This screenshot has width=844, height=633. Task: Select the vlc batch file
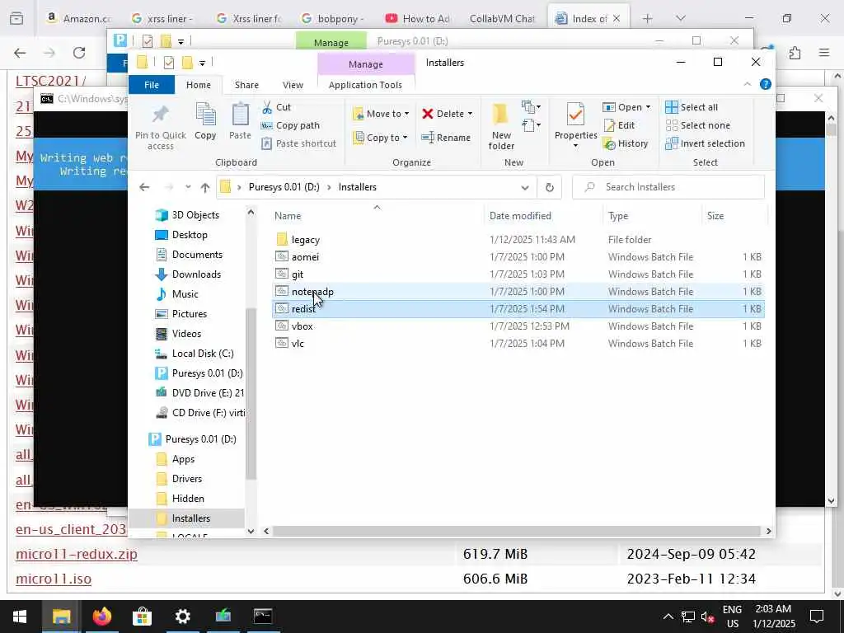click(298, 344)
